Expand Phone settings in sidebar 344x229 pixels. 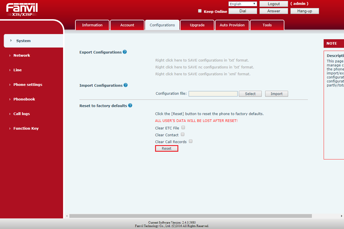point(28,85)
